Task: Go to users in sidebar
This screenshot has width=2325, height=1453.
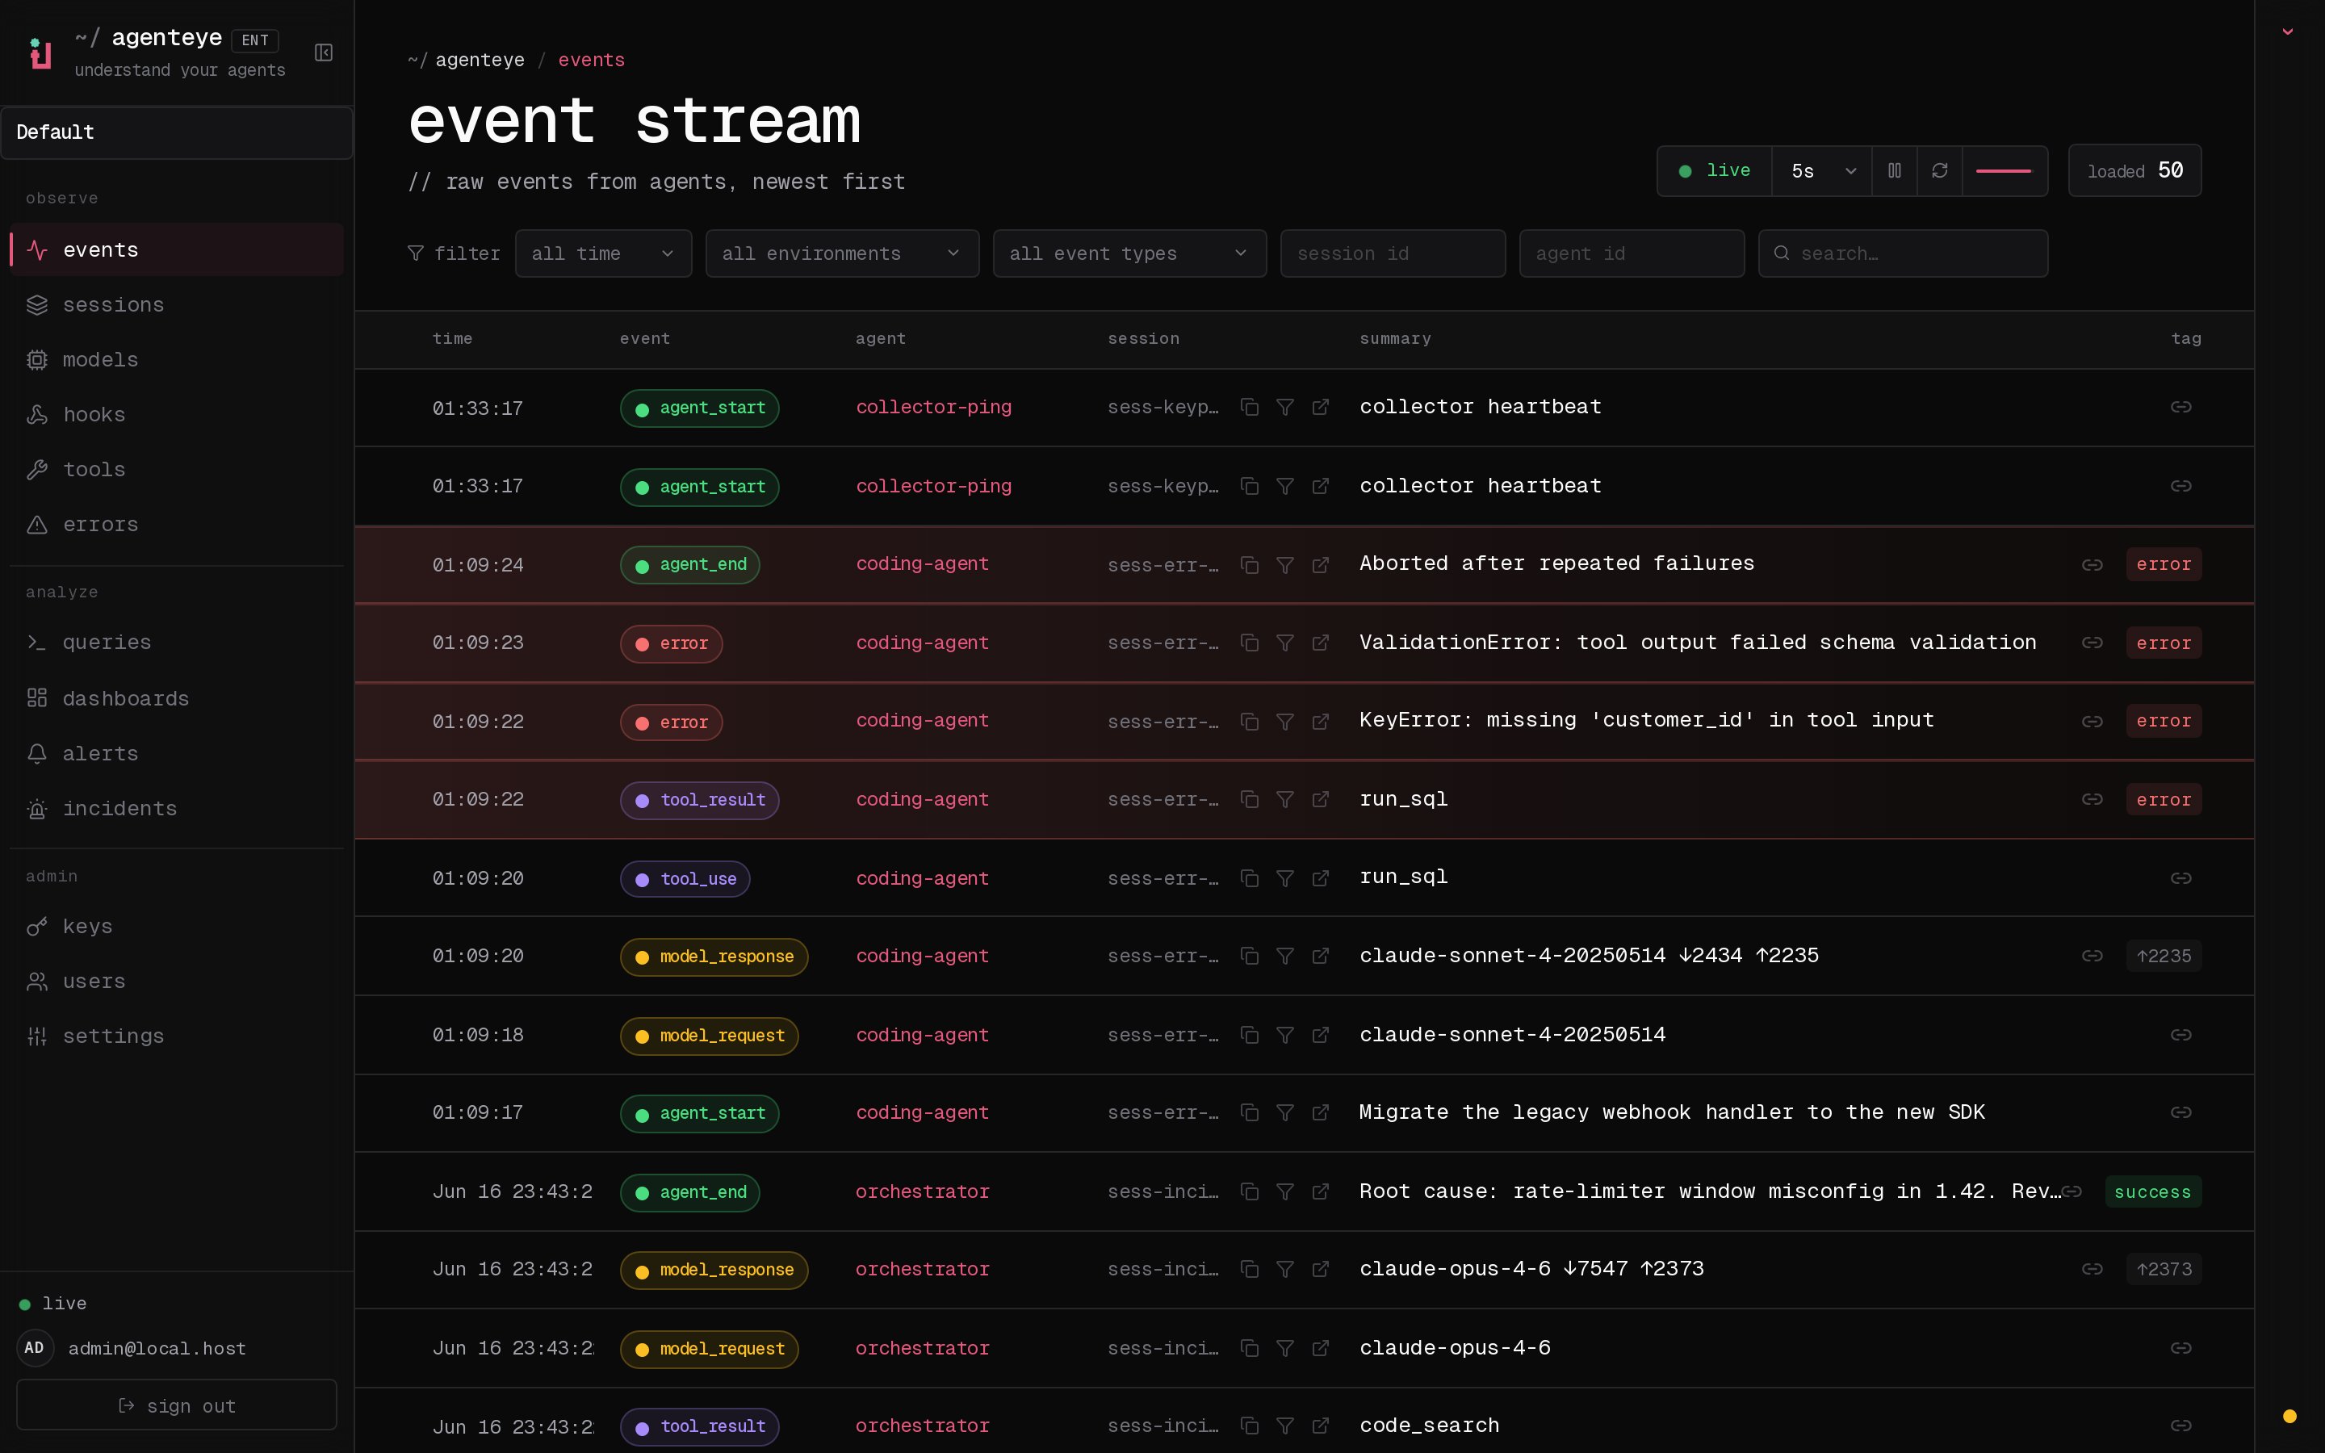Action: 177,981
